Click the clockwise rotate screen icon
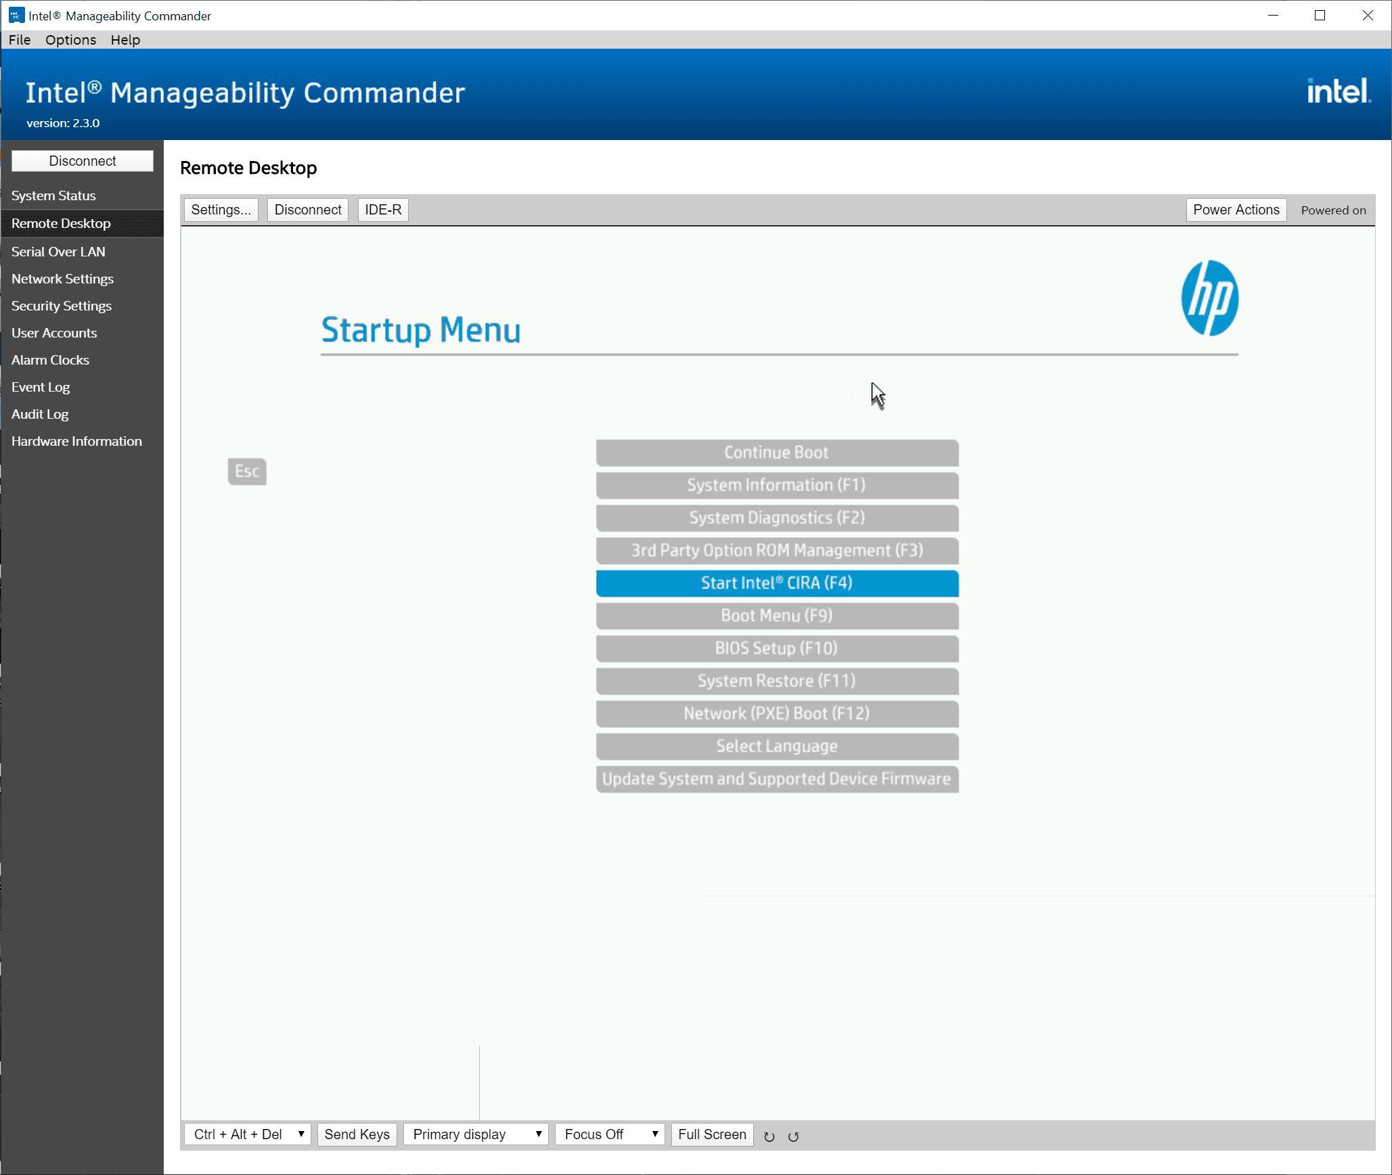 click(x=769, y=1136)
